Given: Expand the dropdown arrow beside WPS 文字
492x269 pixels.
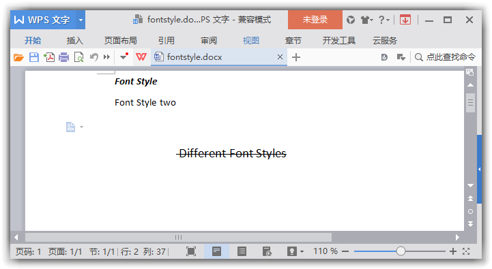Looking at the screenshot, I should pos(81,20).
